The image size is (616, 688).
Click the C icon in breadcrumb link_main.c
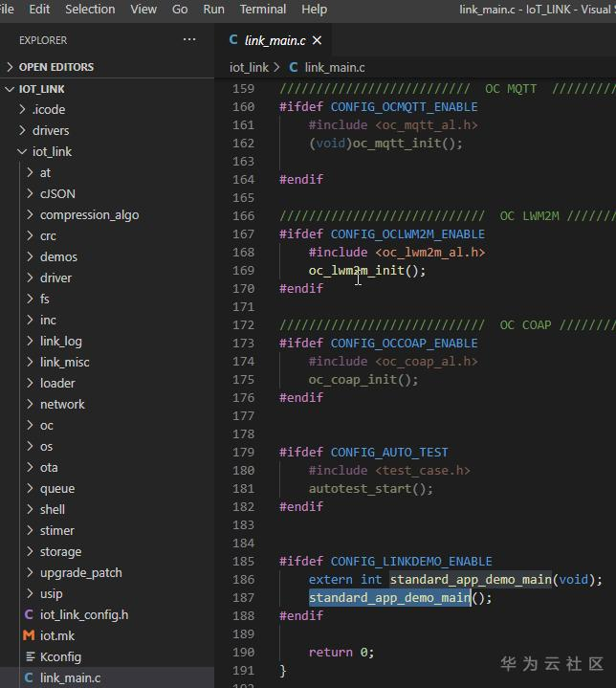pyautogui.click(x=294, y=68)
